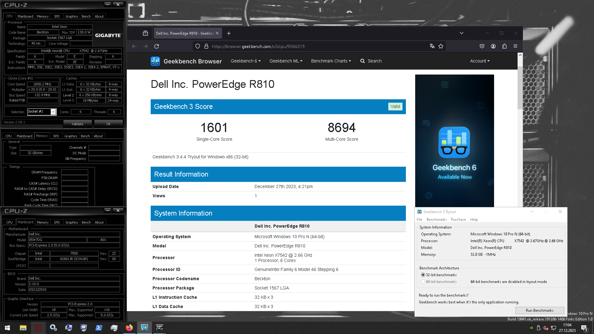The image size is (594, 334).
Task: Open Firefox recent browsing view icon
Action: point(145,33)
